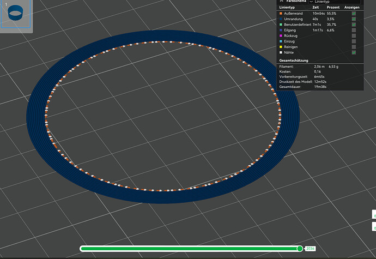This screenshot has width=376, height=259.
Task: Enable the Rückzug display checkbox
Action: pyautogui.click(x=354, y=36)
